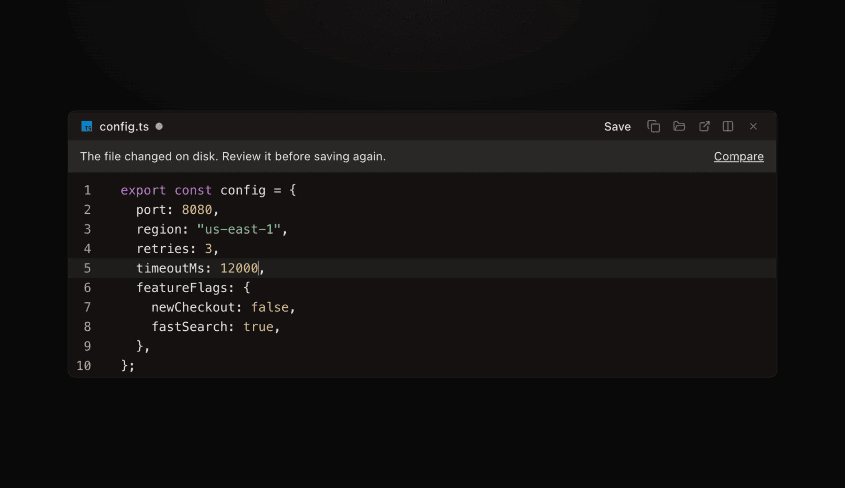Click the copy file contents icon
This screenshot has width=845, height=488.
pyautogui.click(x=653, y=126)
